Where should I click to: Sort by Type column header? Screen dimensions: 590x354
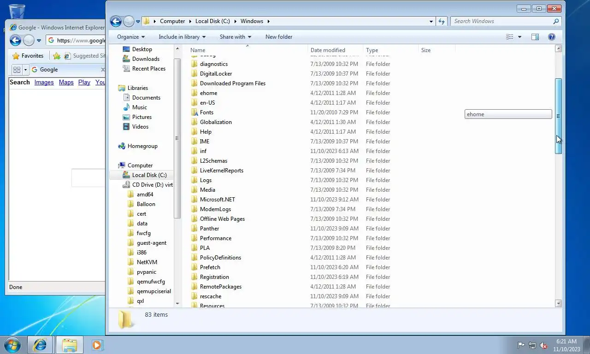pos(390,50)
